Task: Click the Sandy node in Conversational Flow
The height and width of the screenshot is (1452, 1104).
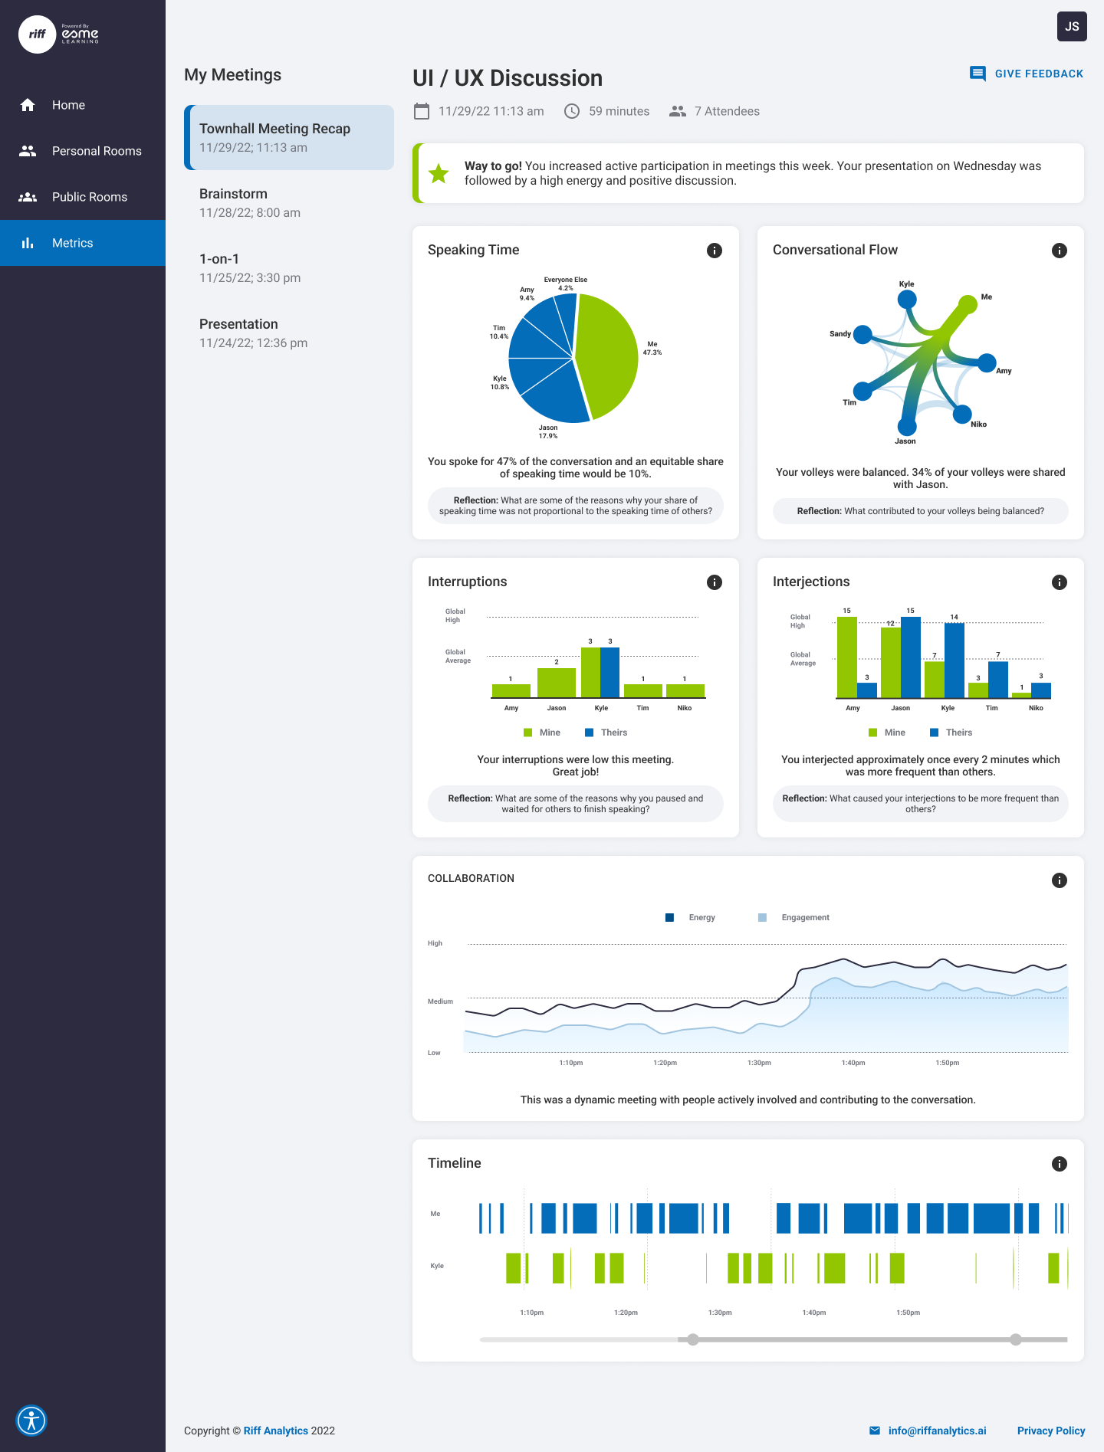Action: coord(863,335)
